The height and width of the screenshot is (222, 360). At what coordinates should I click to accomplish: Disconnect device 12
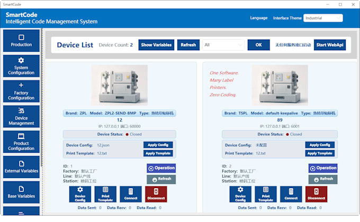[156, 194]
